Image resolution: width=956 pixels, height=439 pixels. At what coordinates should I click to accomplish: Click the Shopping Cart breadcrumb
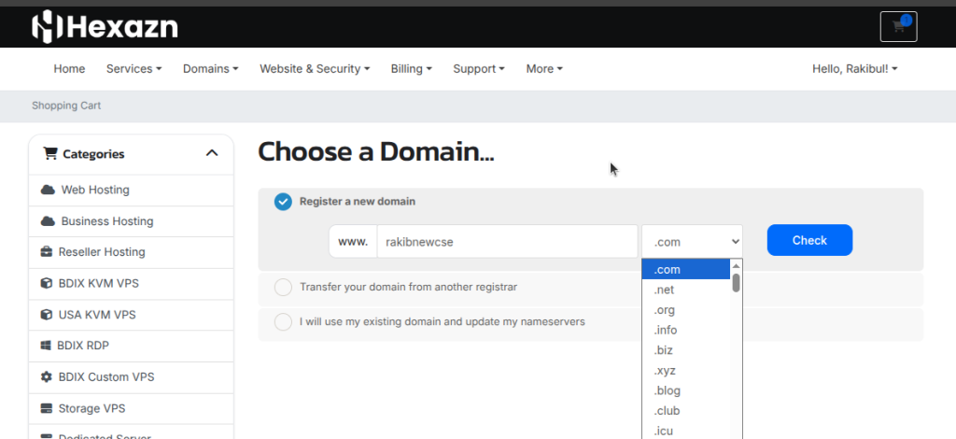tap(66, 106)
